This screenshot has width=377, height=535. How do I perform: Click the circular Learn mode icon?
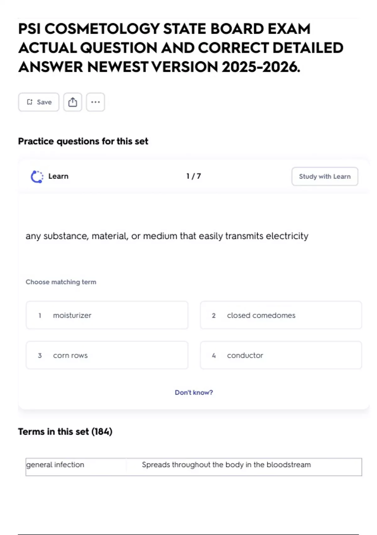(37, 177)
